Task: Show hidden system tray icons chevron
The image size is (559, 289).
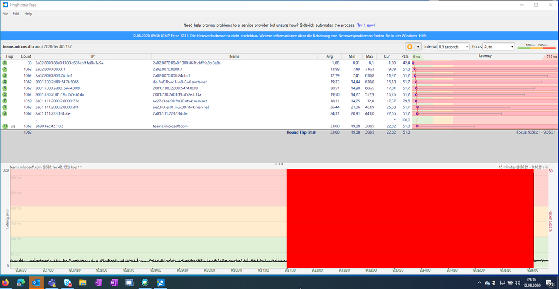Action: [479, 283]
